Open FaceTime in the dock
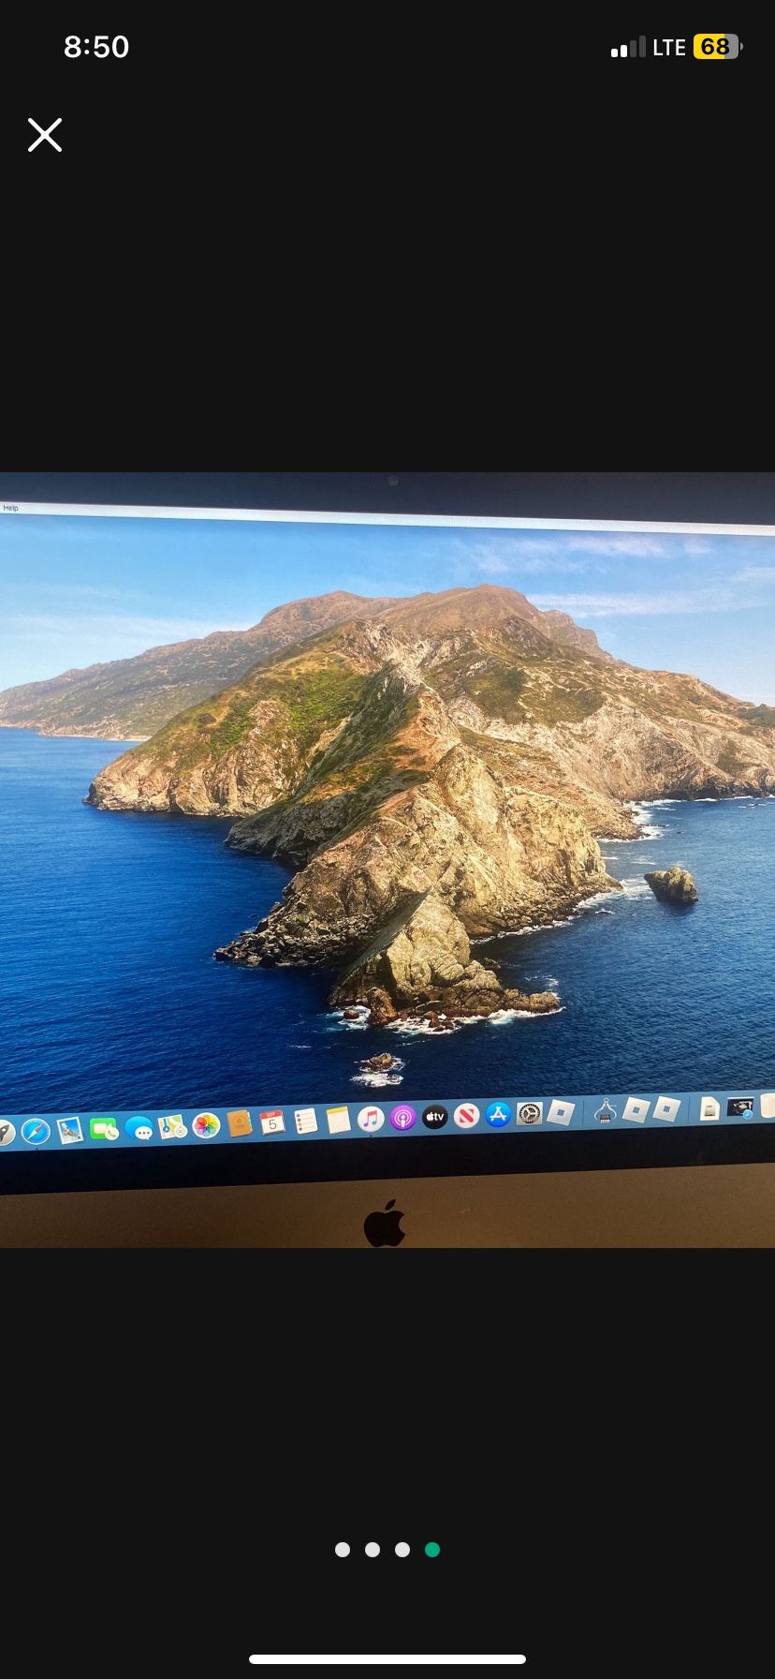 coord(104,1130)
